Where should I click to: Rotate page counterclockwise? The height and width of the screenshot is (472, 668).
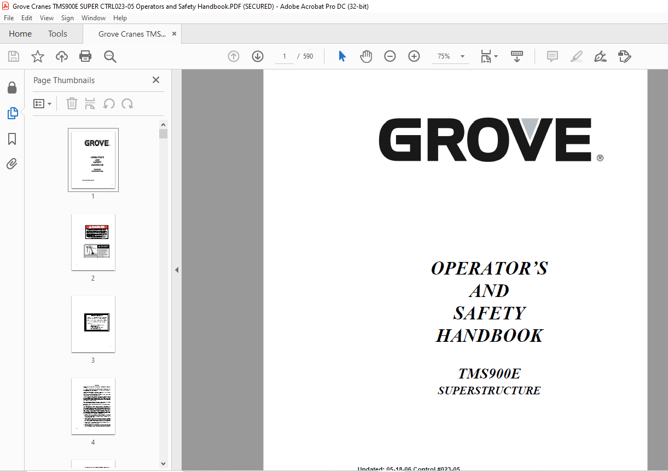[109, 103]
